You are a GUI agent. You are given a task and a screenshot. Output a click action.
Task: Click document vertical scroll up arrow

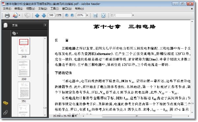[x=192, y=21]
